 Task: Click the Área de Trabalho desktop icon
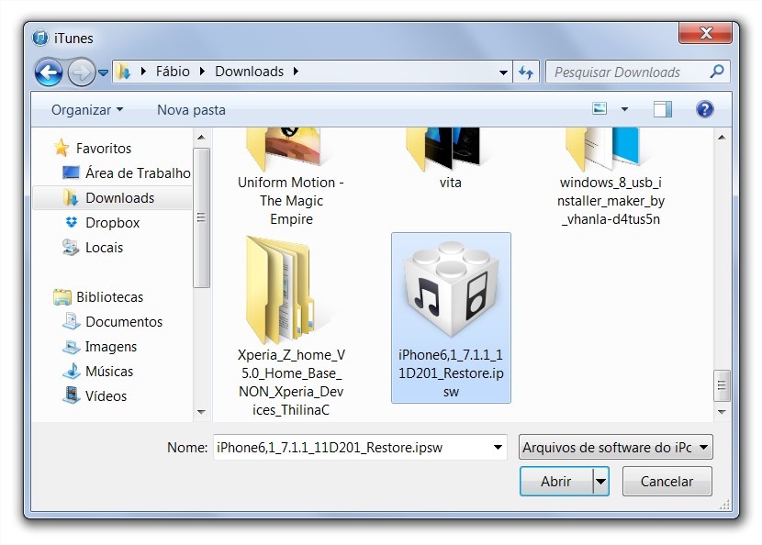point(71,172)
